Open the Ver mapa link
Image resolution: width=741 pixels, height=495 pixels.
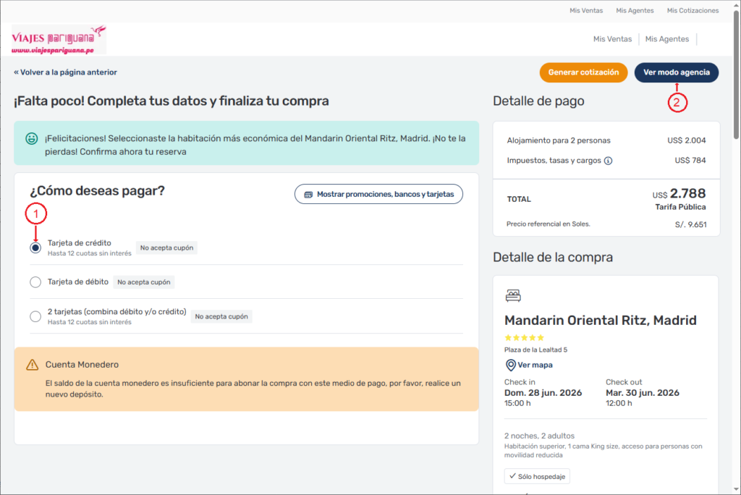(x=535, y=365)
